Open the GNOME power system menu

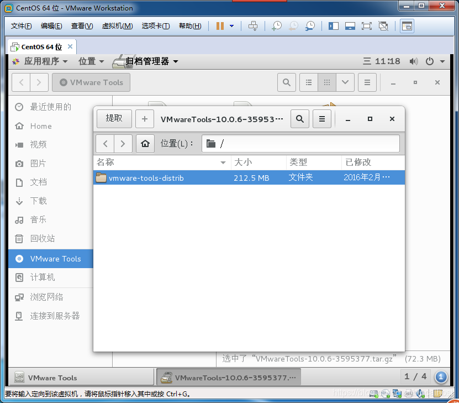435,61
